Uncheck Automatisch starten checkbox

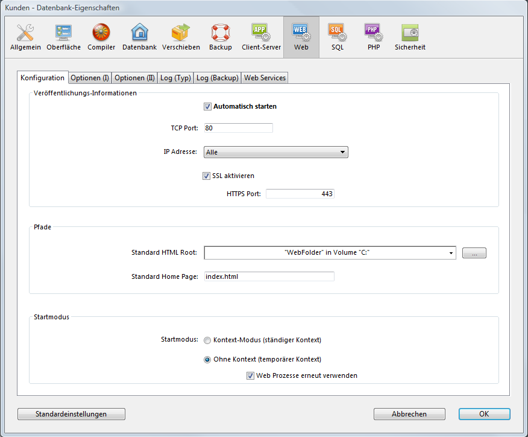(x=209, y=106)
